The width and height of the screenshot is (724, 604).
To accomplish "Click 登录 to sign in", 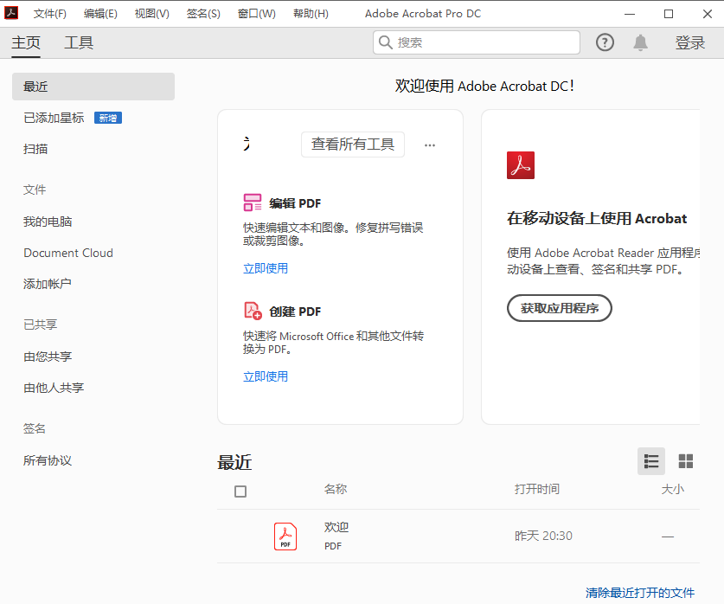I will [x=689, y=42].
